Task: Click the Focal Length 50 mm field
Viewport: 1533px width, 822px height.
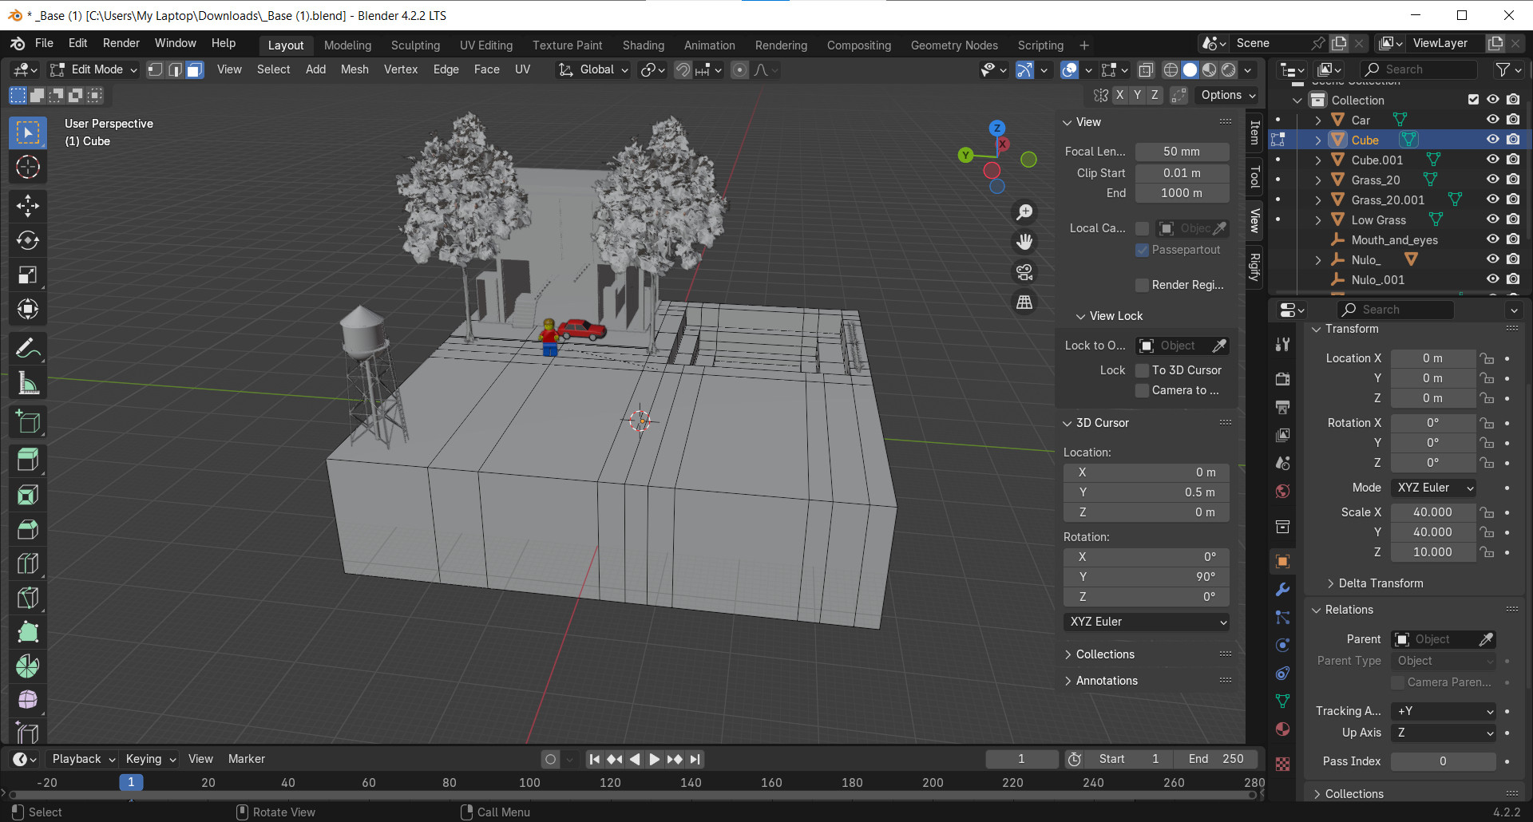Action: pos(1182,152)
